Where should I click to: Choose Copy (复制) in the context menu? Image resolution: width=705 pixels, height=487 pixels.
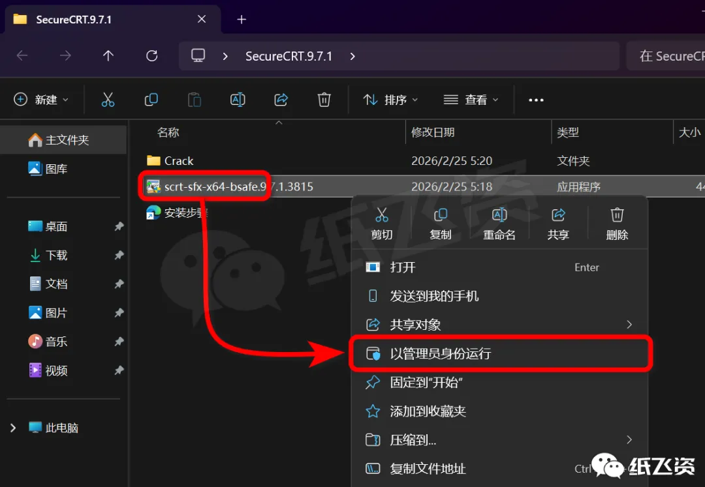[x=441, y=224]
